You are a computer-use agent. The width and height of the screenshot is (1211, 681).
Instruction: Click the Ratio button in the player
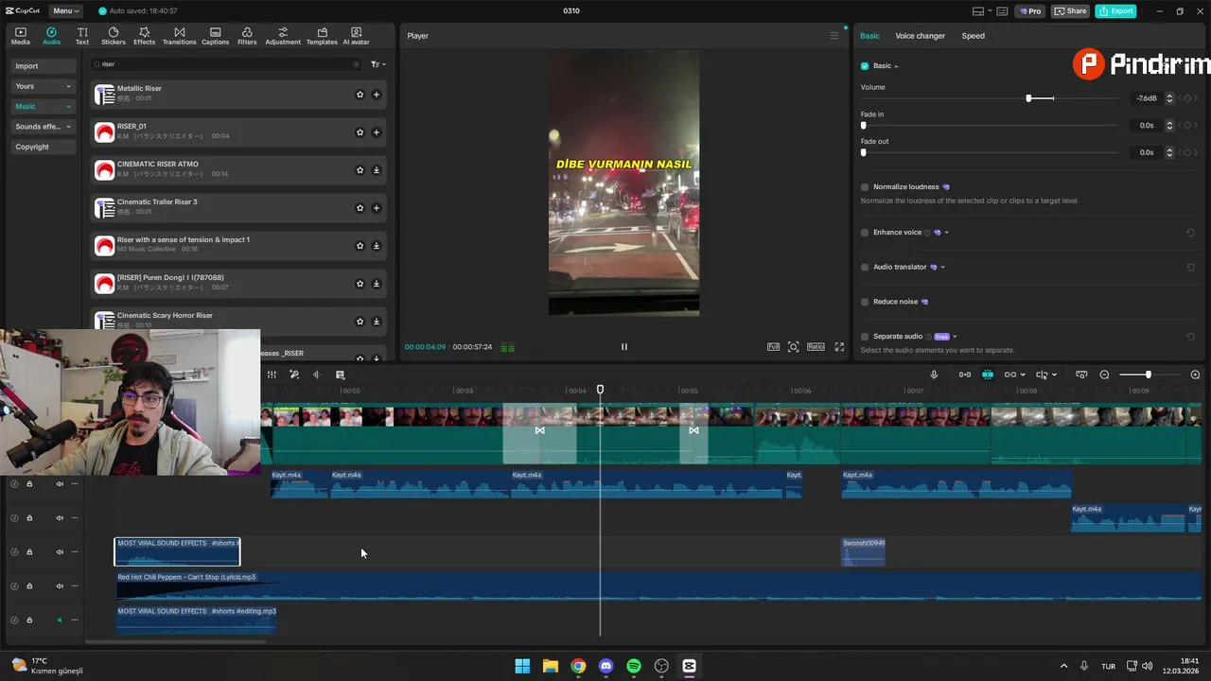tap(816, 347)
